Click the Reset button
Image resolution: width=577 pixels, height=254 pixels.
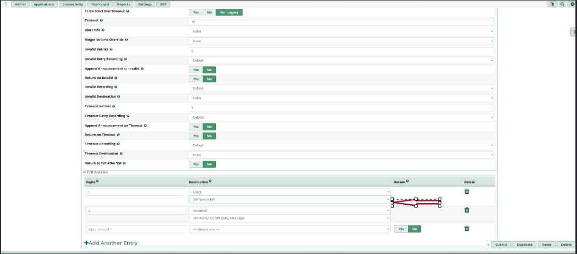coord(546,245)
